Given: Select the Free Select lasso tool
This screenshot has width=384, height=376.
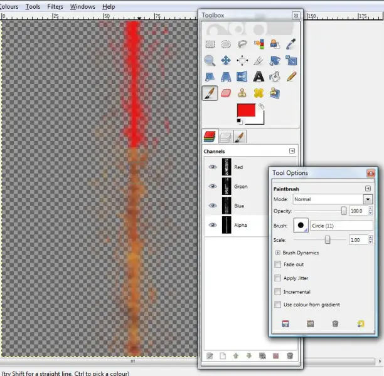Looking at the screenshot, I should tap(242, 44).
